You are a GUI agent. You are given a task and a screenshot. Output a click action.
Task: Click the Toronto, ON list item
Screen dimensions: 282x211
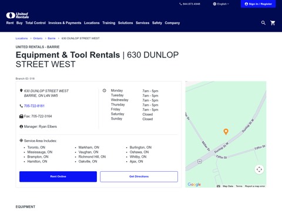coord(36,147)
